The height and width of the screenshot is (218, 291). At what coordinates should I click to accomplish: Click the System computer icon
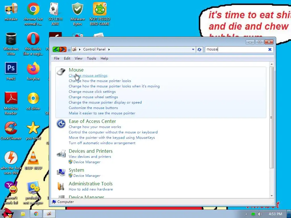point(61,172)
